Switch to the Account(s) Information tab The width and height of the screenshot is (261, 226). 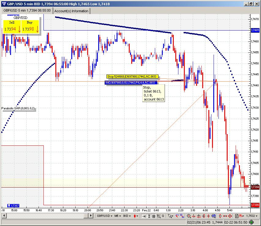point(71,11)
